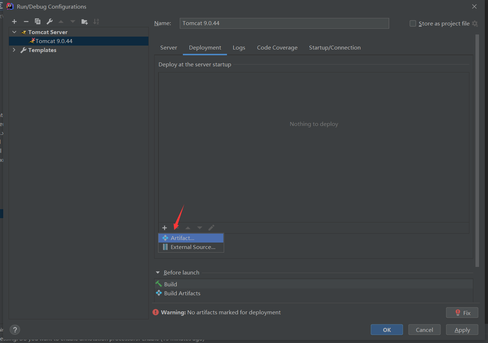Enable Store as project file checkbox
488x343 pixels.
[413, 23]
